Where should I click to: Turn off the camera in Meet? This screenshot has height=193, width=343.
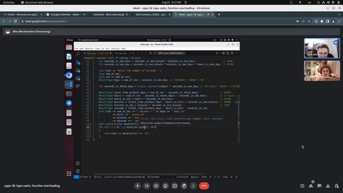[x=147, y=186]
